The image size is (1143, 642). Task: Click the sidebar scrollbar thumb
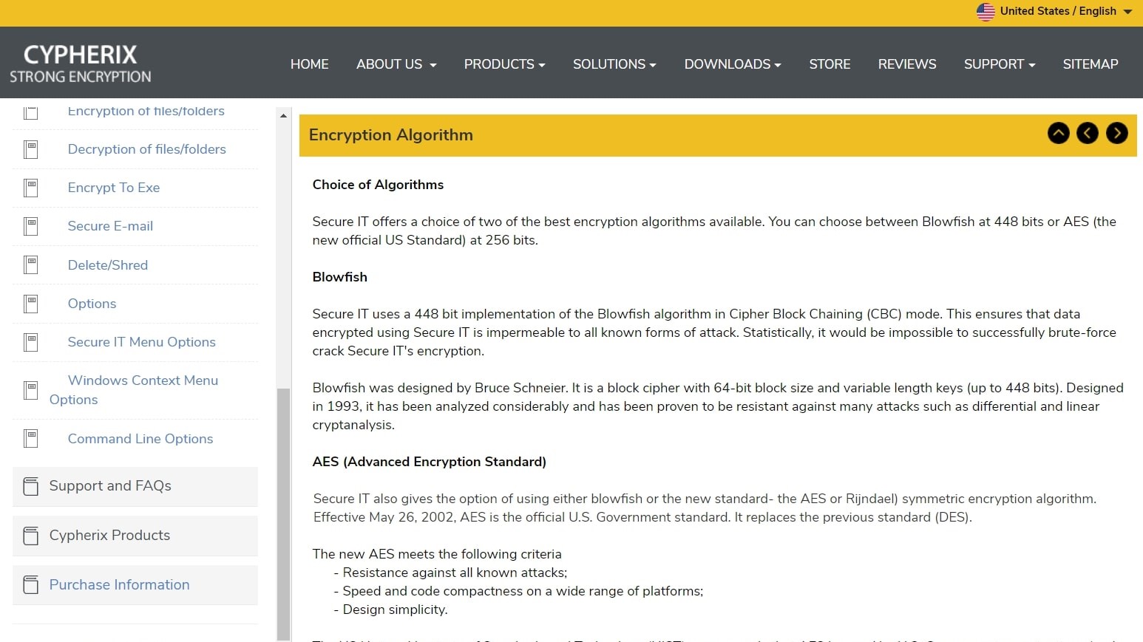click(x=283, y=513)
